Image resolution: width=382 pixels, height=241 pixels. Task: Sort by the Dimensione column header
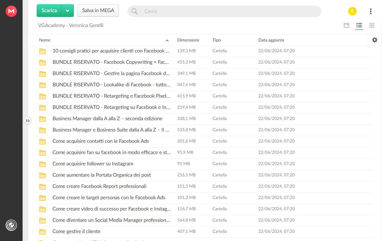pyautogui.click(x=188, y=40)
